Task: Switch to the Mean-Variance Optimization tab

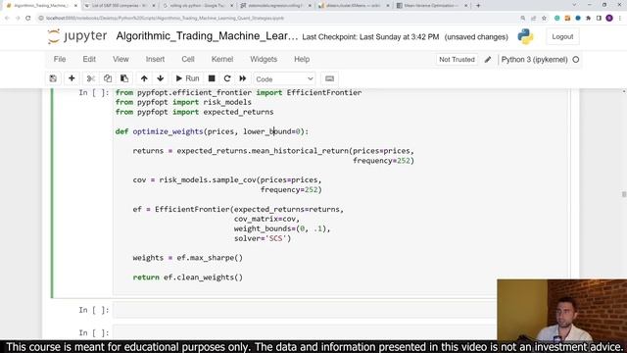Action: tap(431, 6)
